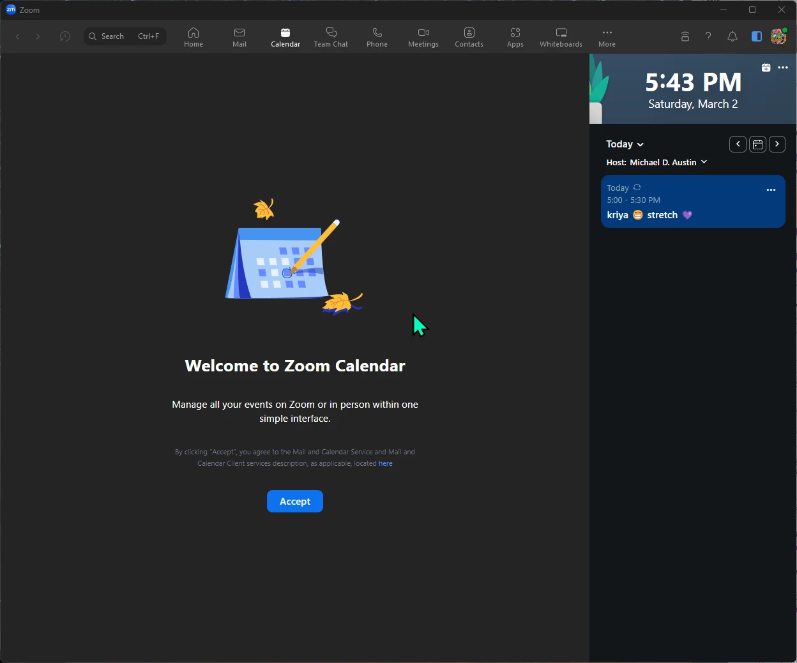The image size is (797, 663).
Task: Open the date picker calendar icon
Action: pyautogui.click(x=757, y=144)
